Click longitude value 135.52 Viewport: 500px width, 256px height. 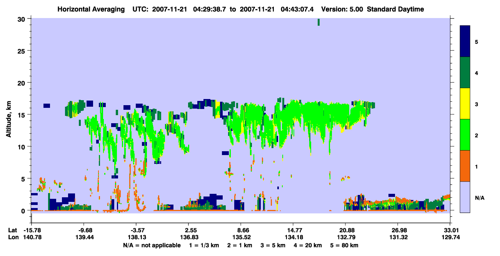(x=241, y=237)
